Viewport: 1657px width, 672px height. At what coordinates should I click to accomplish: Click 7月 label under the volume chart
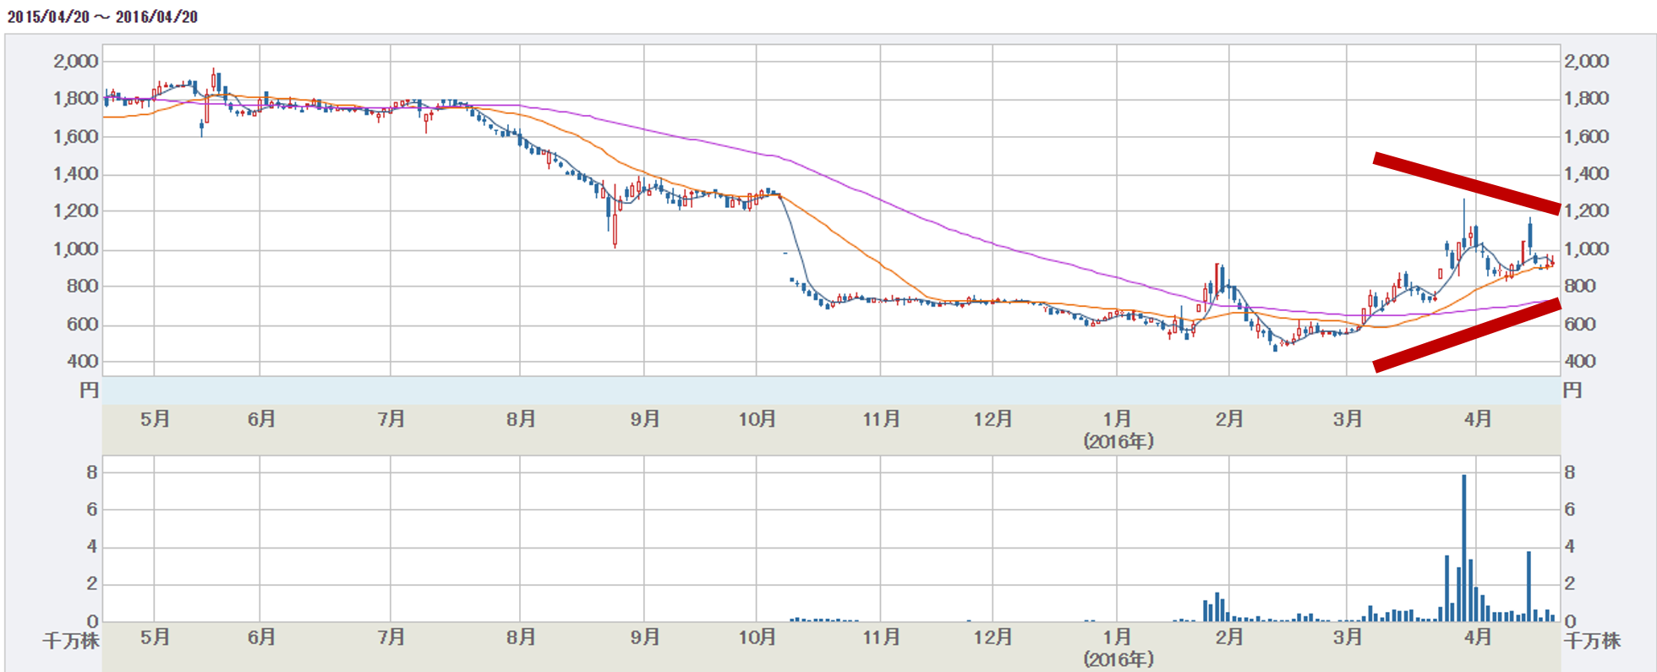pos(391,637)
